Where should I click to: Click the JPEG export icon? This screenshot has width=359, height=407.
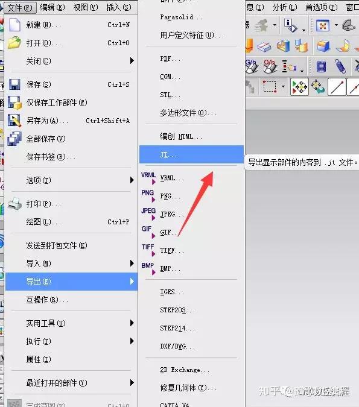(148, 214)
